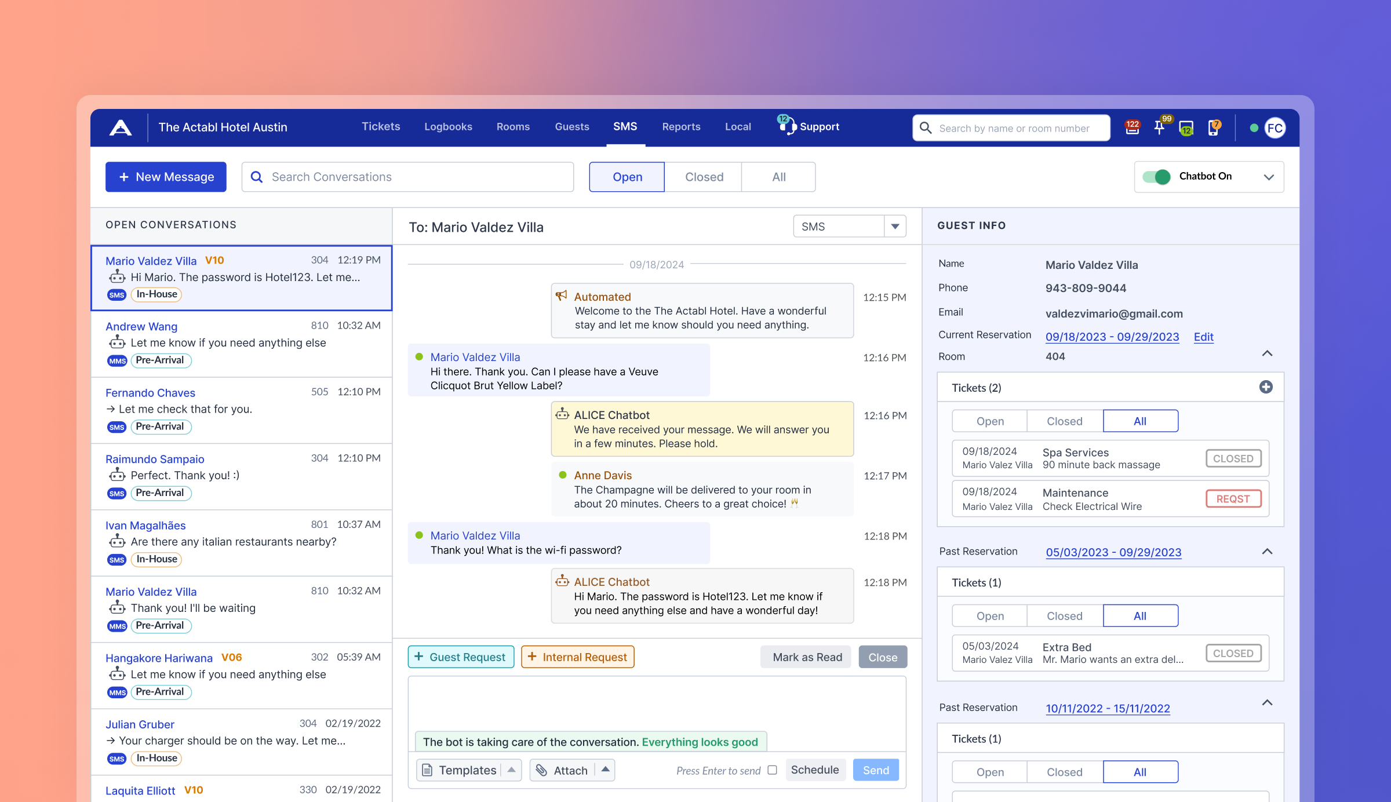Open the SMS channel dropdown
1391x802 pixels.
click(x=895, y=227)
